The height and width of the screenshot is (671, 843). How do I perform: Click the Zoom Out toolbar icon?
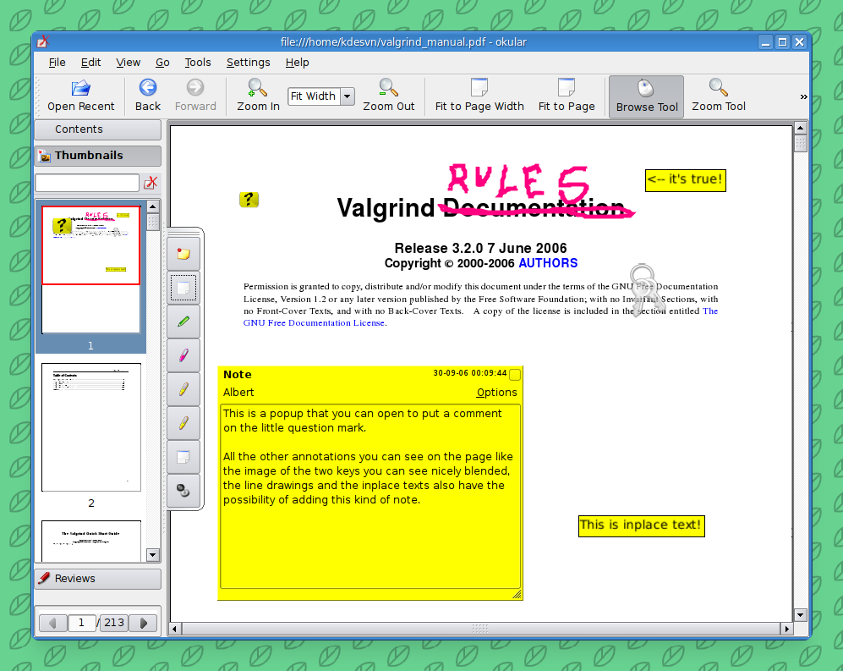[x=388, y=88]
